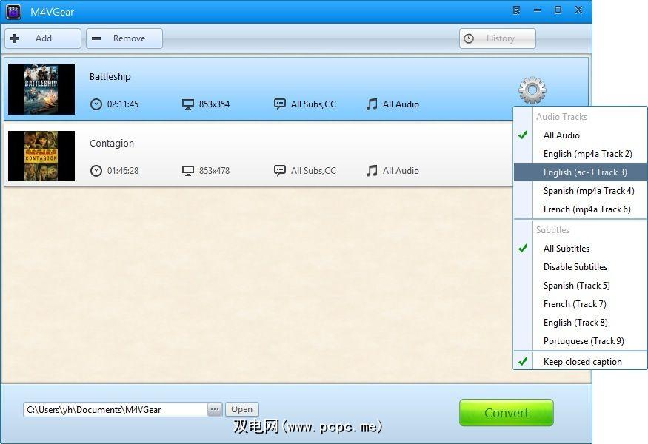Image resolution: width=648 pixels, height=444 pixels.
Task: Open the menu icon in title bar
Action: pos(516,10)
